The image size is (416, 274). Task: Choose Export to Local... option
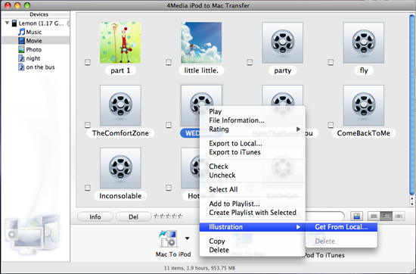tap(253, 144)
